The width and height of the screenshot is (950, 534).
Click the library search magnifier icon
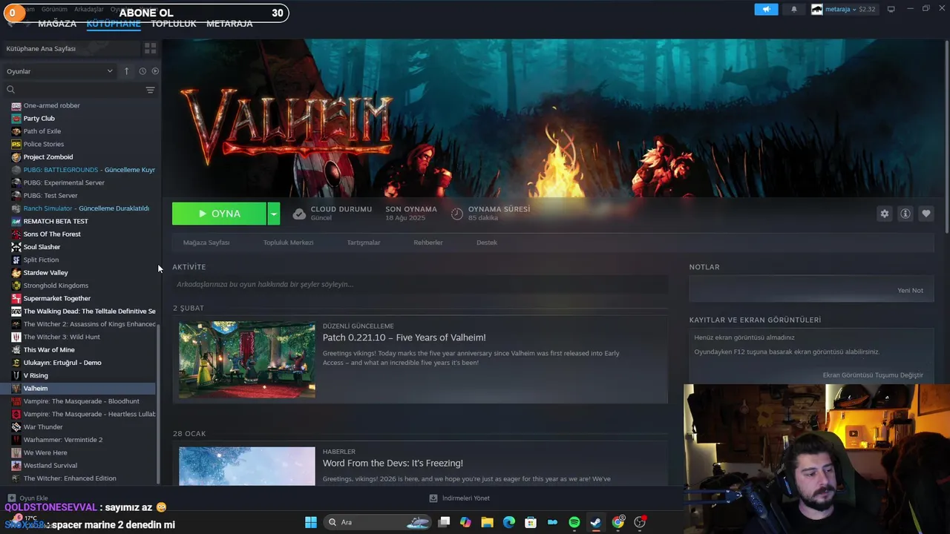coord(10,90)
